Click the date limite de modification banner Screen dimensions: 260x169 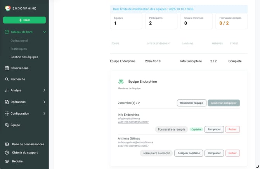(179, 9)
